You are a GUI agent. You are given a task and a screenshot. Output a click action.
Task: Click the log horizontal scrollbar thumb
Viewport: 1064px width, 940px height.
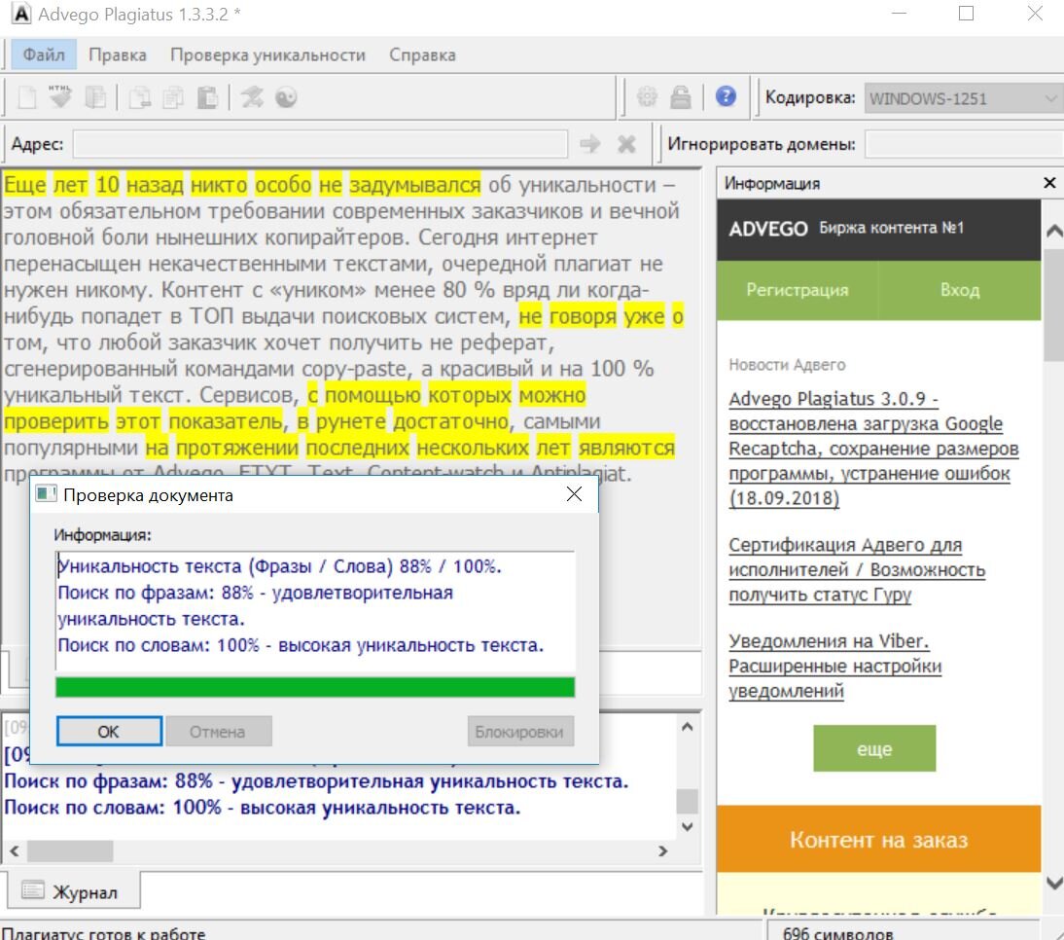tap(70, 850)
